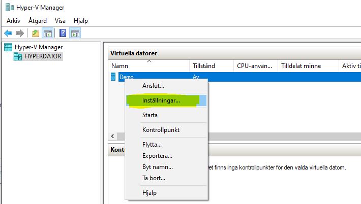Screen dimensions: 361x204
Task: Click the HYPERDATOR server icon
Action: click(x=17, y=56)
